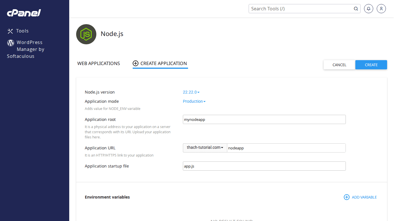Focus the Application startup file field
The width and height of the screenshot is (394, 221).
point(264,166)
